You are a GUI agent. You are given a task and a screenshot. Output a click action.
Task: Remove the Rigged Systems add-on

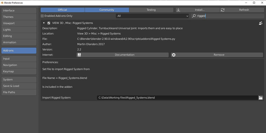[x=217, y=55]
